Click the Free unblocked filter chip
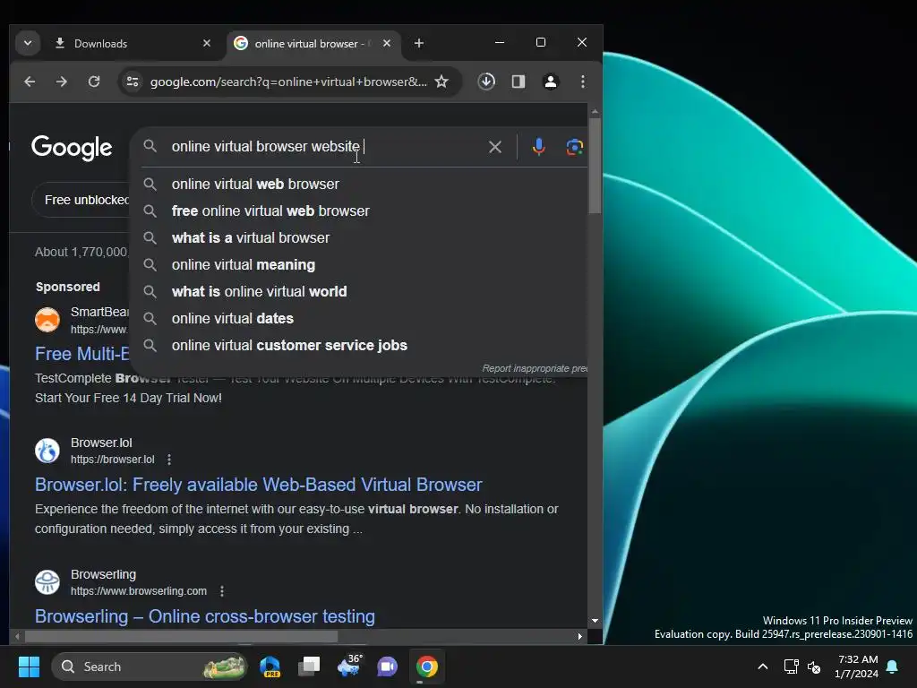This screenshot has height=688, width=917. click(x=81, y=200)
